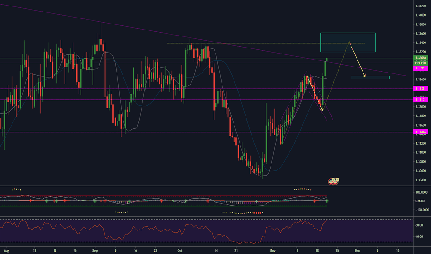Click the latest green candle at the top

pos(327,60)
